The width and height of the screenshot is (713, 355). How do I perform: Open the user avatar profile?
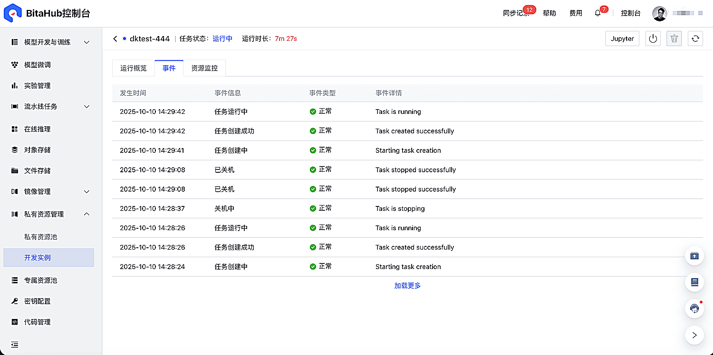point(659,13)
